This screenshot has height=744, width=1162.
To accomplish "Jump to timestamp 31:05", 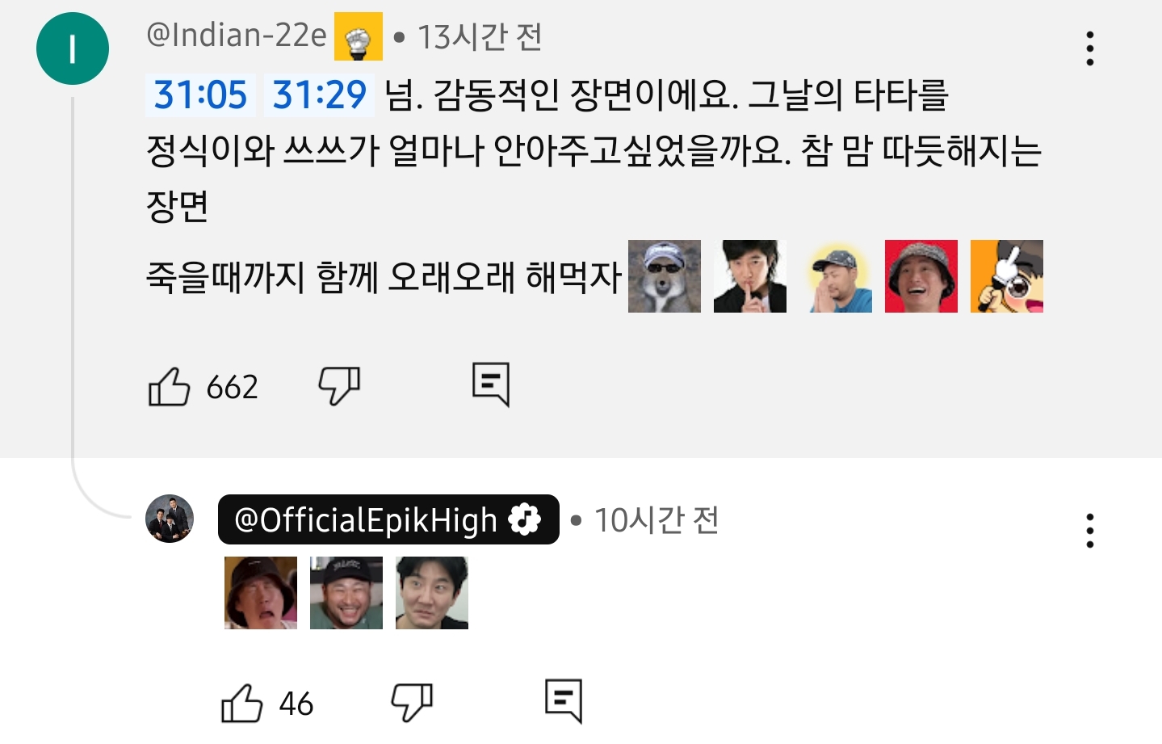I will click(200, 95).
